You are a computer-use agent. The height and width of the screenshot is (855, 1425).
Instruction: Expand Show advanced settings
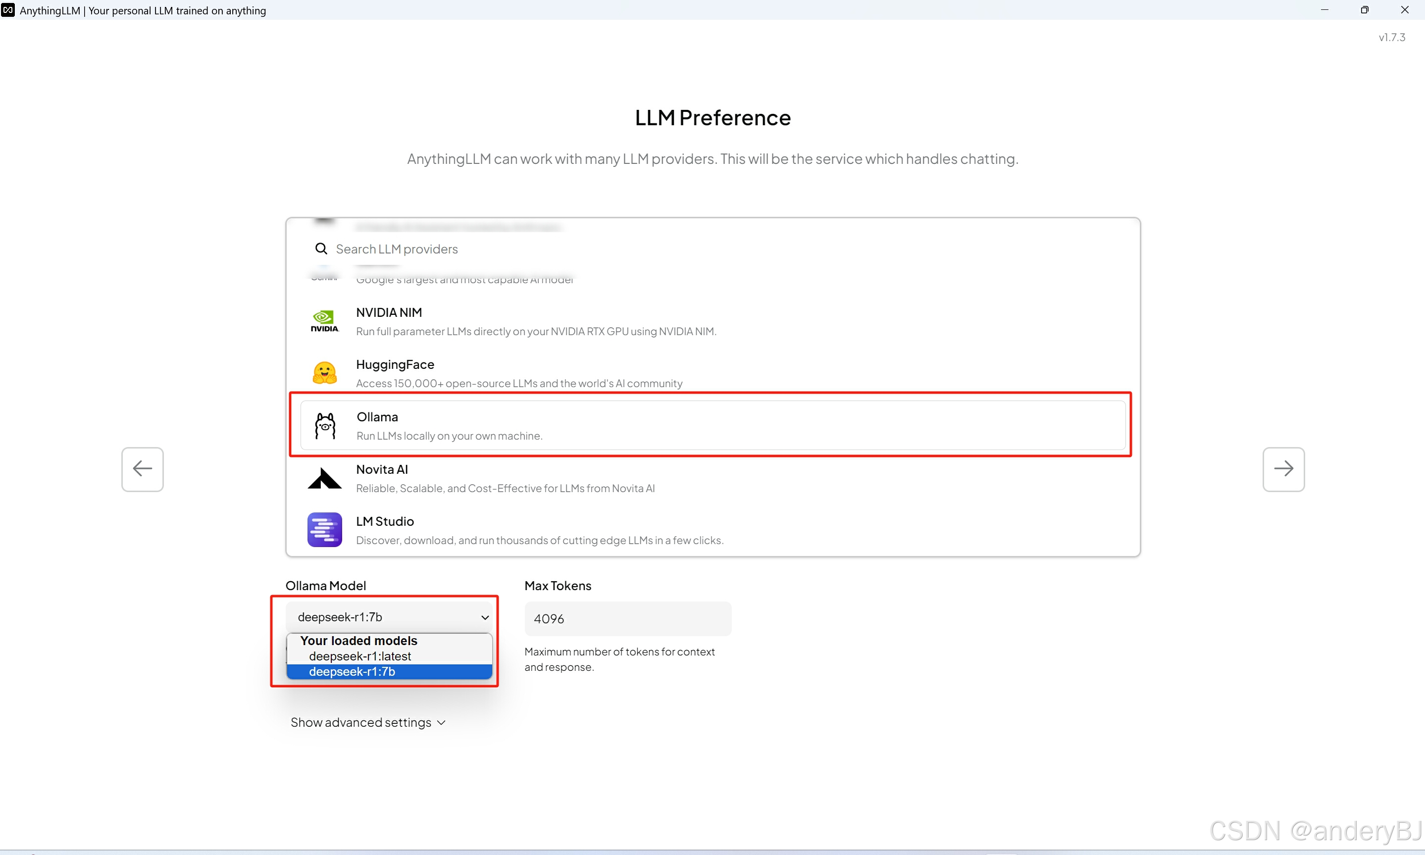coord(367,722)
